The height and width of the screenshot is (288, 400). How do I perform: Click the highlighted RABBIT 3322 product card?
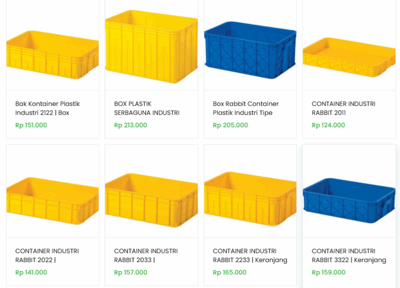point(348,215)
